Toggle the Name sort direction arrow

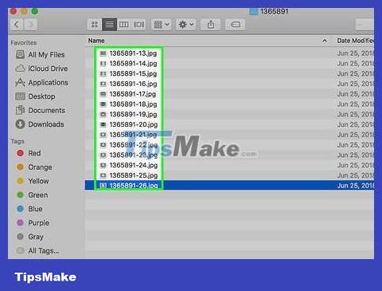[x=325, y=41]
